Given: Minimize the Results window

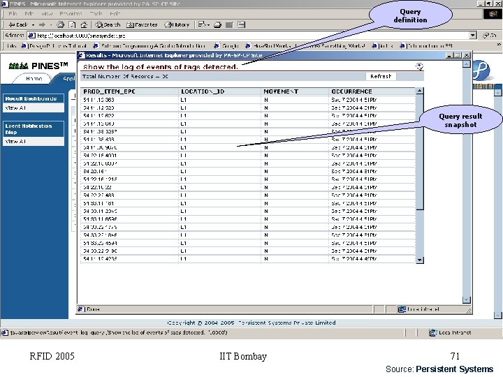Looking at the screenshot, I should click(450, 55).
